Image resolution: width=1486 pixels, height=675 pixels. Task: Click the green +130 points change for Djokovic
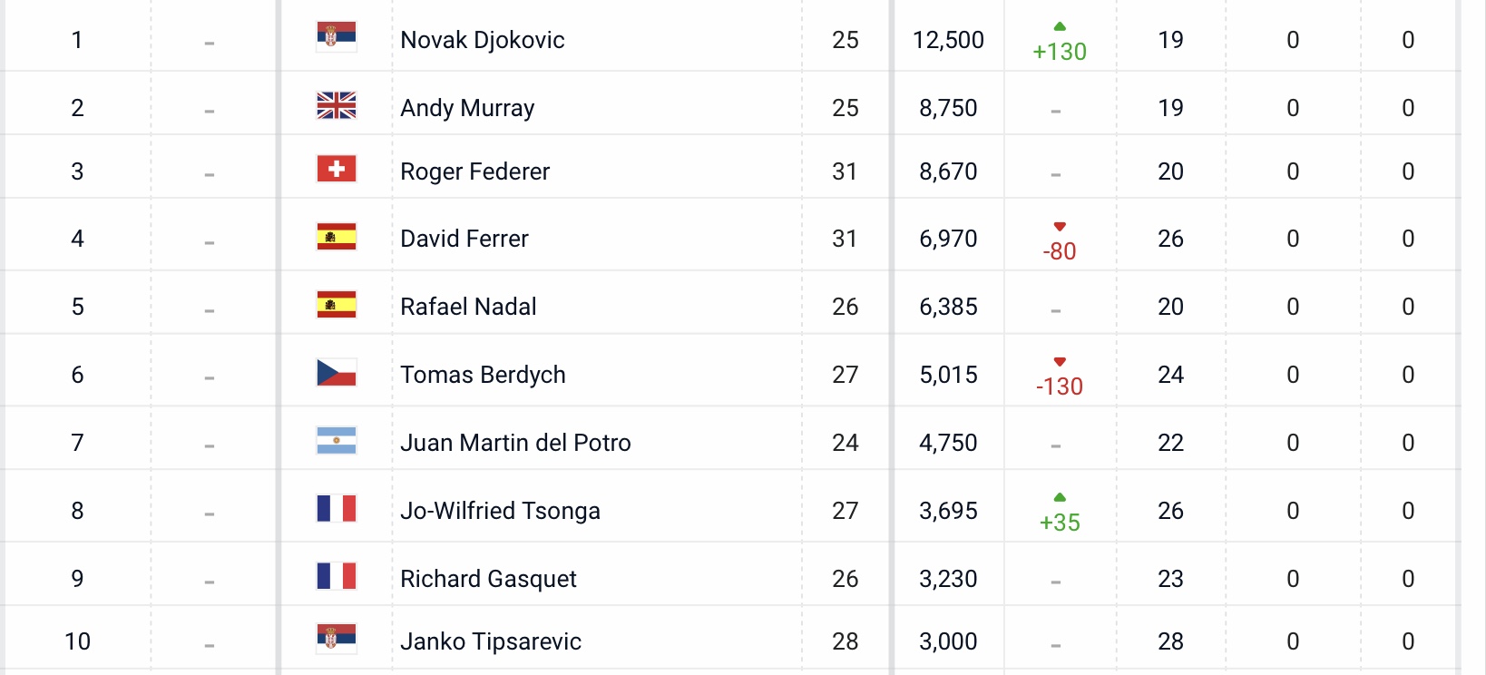tap(1060, 52)
